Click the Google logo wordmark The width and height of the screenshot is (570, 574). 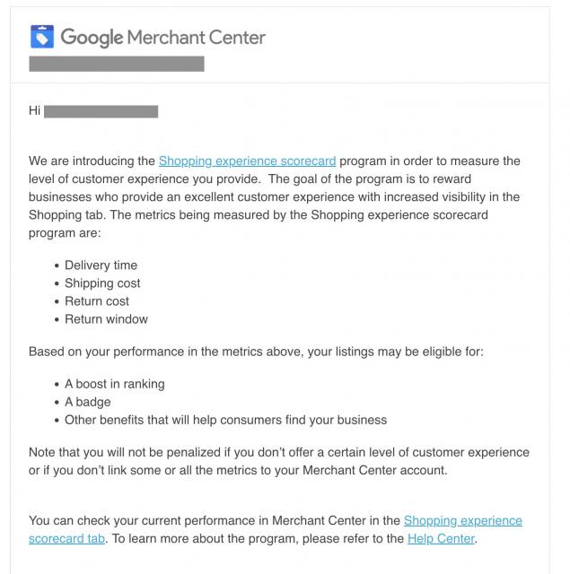(x=92, y=38)
